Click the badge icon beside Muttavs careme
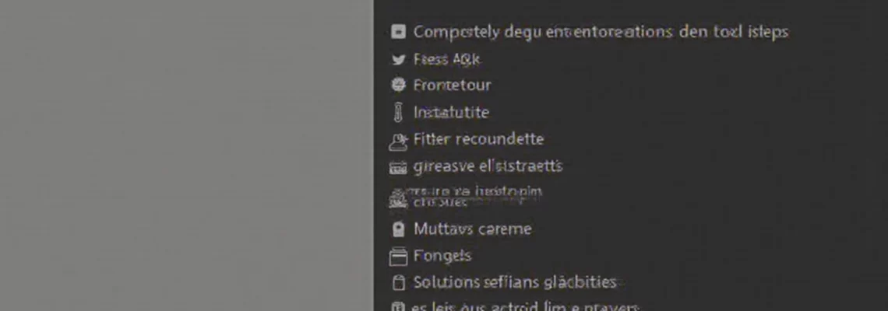The width and height of the screenshot is (888, 311). coord(399,229)
